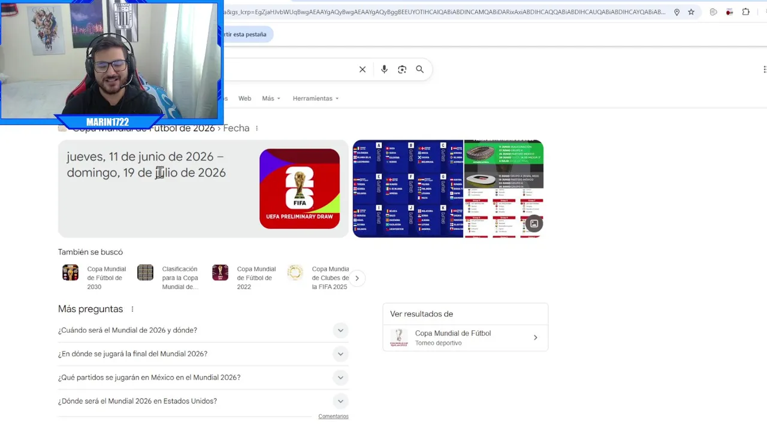This screenshot has width=767, height=431.
Task: Click the MARIN1722 webcam overlay name
Action: point(107,122)
